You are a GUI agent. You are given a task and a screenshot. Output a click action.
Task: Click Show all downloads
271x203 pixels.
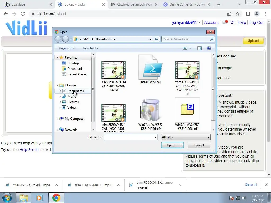point(251,185)
